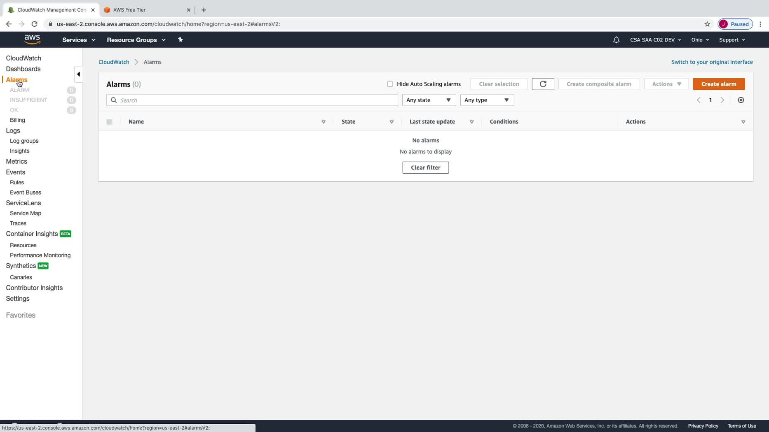Click the AWS logo home icon
The height and width of the screenshot is (432, 769).
coord(32,39)
